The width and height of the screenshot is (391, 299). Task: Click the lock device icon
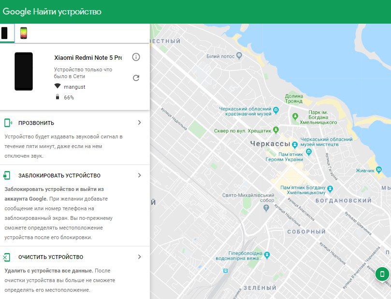(7, 176)
